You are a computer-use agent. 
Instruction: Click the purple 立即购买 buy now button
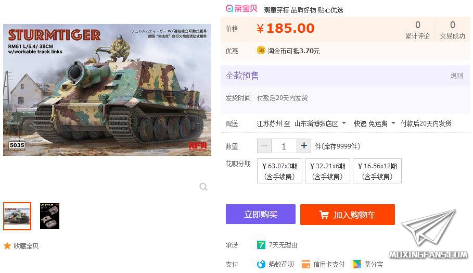pos(261,215)
